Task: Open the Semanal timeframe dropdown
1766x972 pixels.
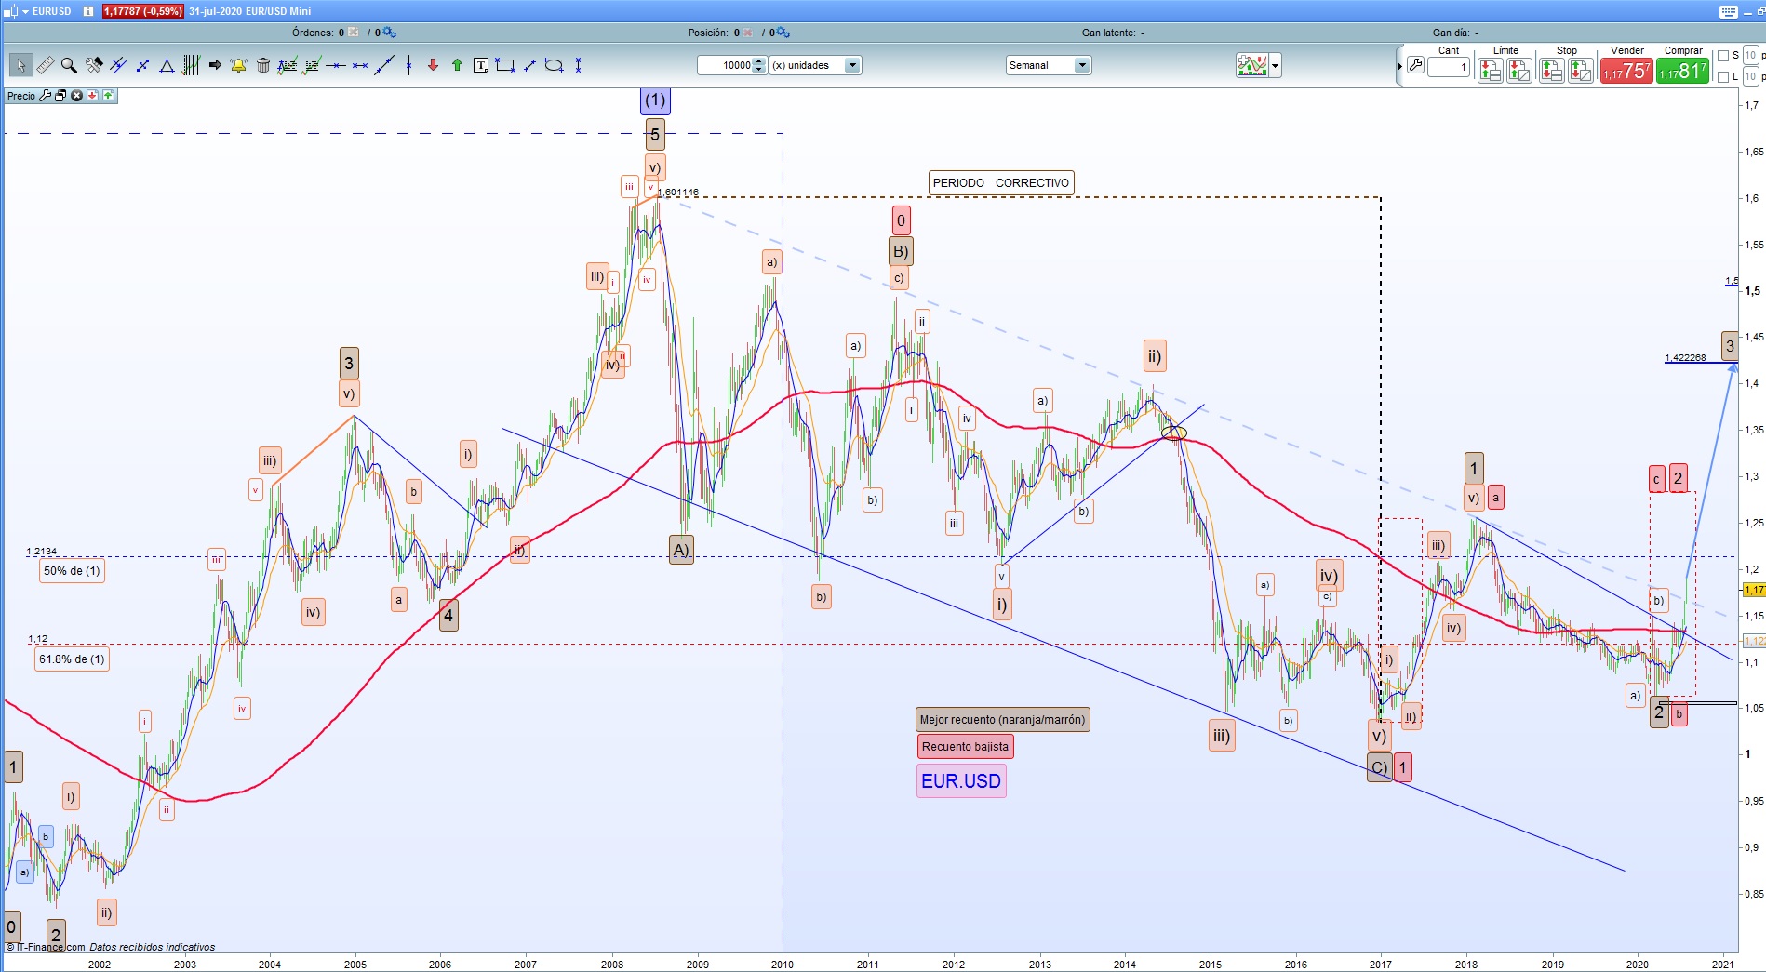Action: [x=1081, y=65]
